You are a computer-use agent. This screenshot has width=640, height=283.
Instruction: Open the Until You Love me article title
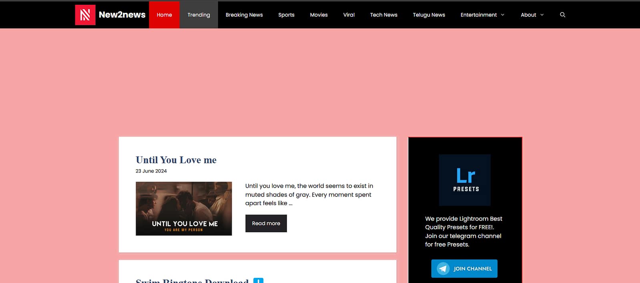pyautogui.click(x=176, y=160)
